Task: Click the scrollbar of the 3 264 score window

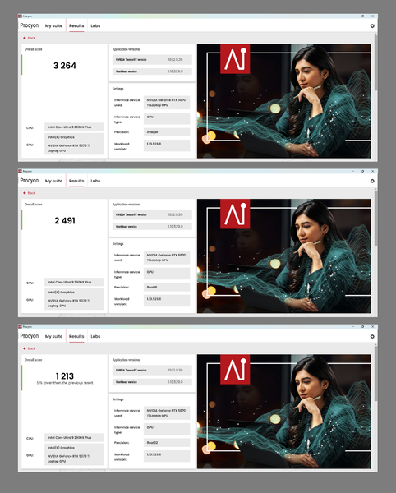Action: click(x=375, y=63)
